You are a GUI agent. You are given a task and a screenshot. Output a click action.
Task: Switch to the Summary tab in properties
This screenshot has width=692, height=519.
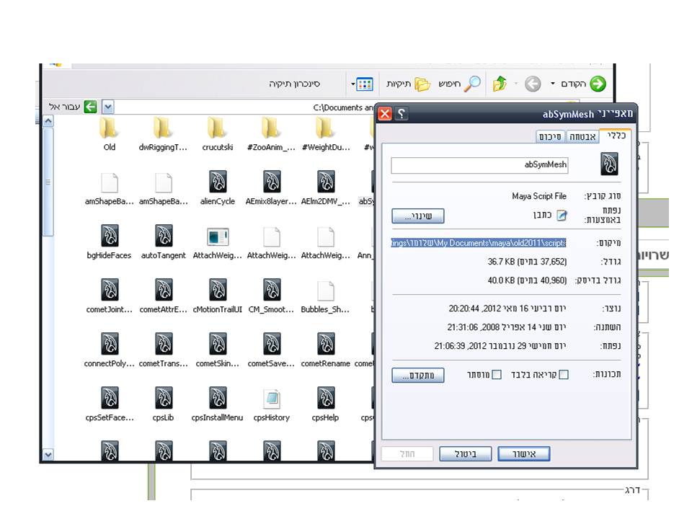550,137
